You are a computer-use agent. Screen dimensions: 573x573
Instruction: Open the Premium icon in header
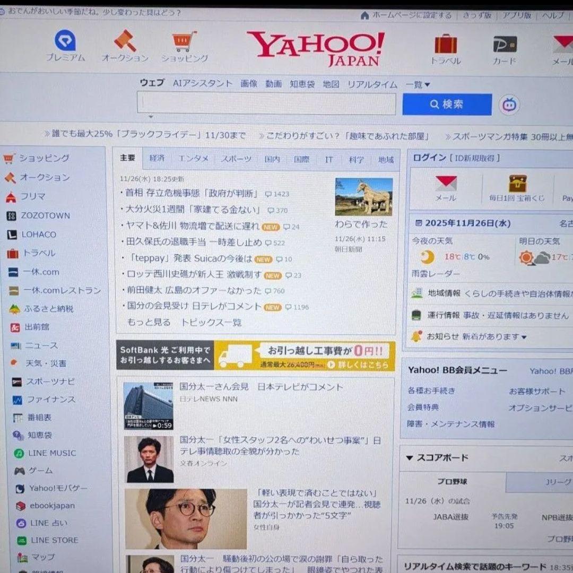click(65, 41)
